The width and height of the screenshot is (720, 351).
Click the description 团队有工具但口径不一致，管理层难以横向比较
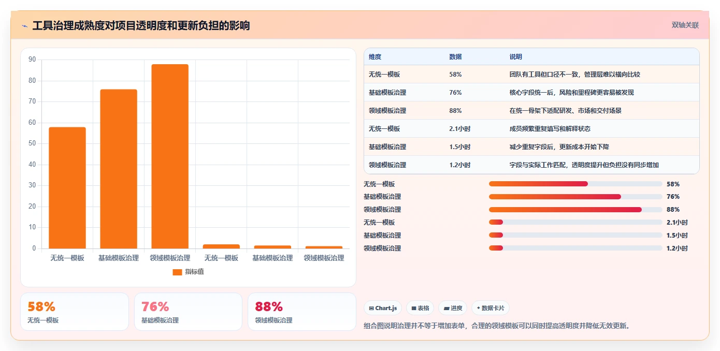click(575, 75)
